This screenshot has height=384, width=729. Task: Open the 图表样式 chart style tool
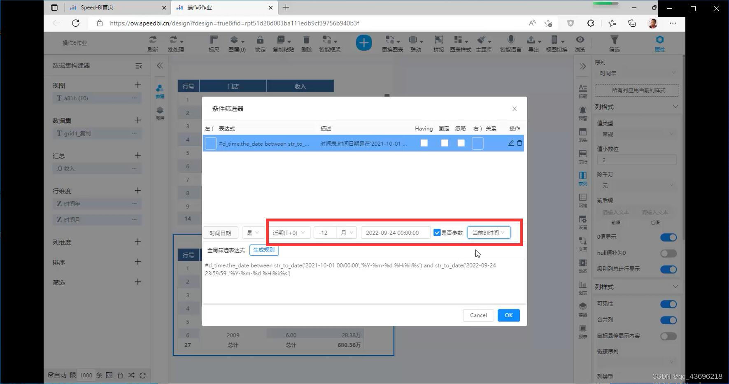tap(460, 43)
